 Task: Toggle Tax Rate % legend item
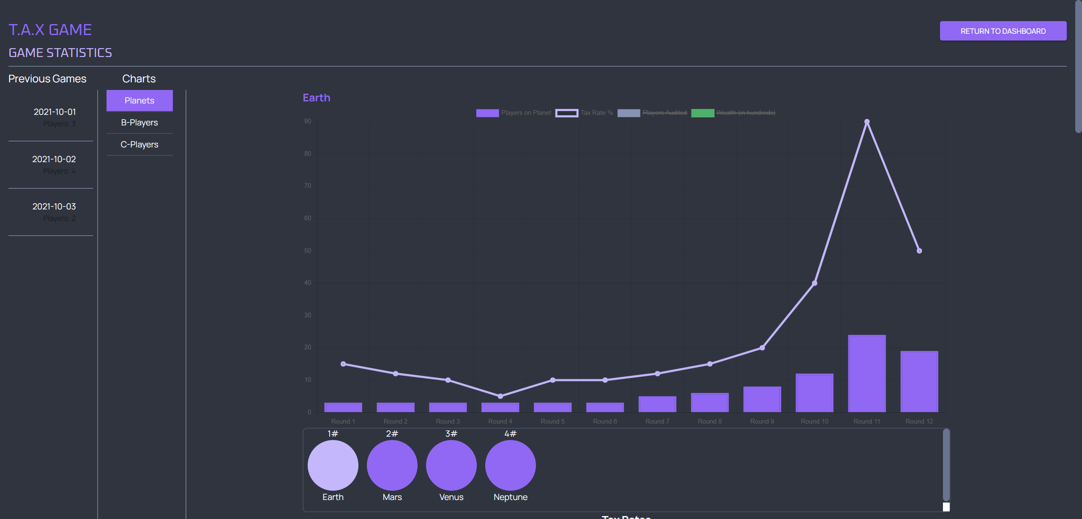pyautogui.click(x=584, y=113)
